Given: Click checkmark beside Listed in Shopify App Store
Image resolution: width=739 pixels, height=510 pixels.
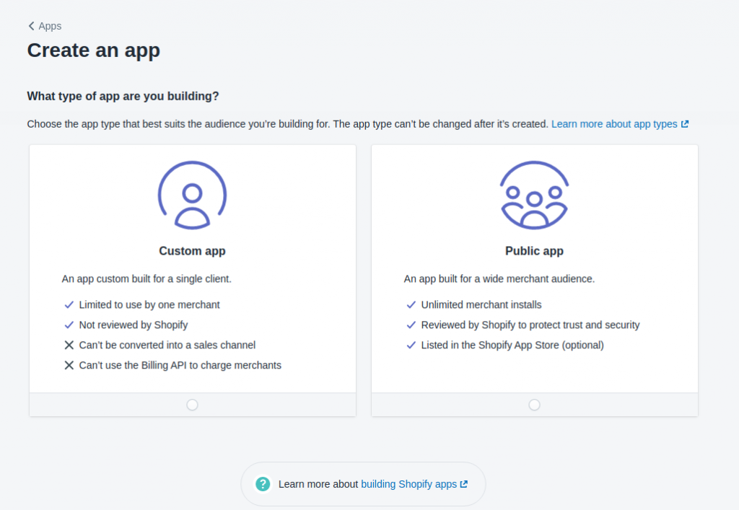Looking at the screenshot, I should point(411,346).
